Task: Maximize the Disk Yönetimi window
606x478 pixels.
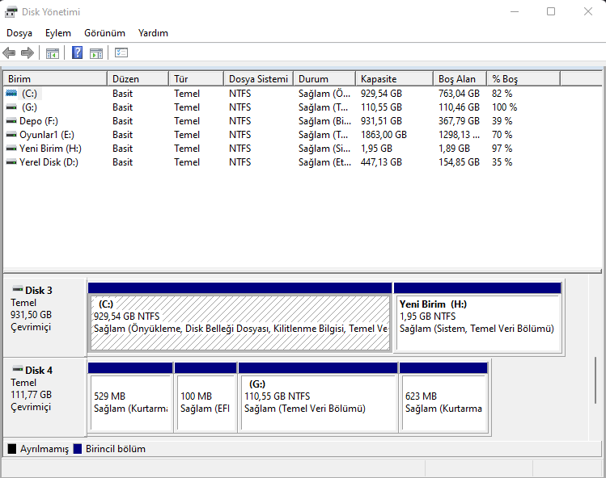Action: click(x=551, y=11)
